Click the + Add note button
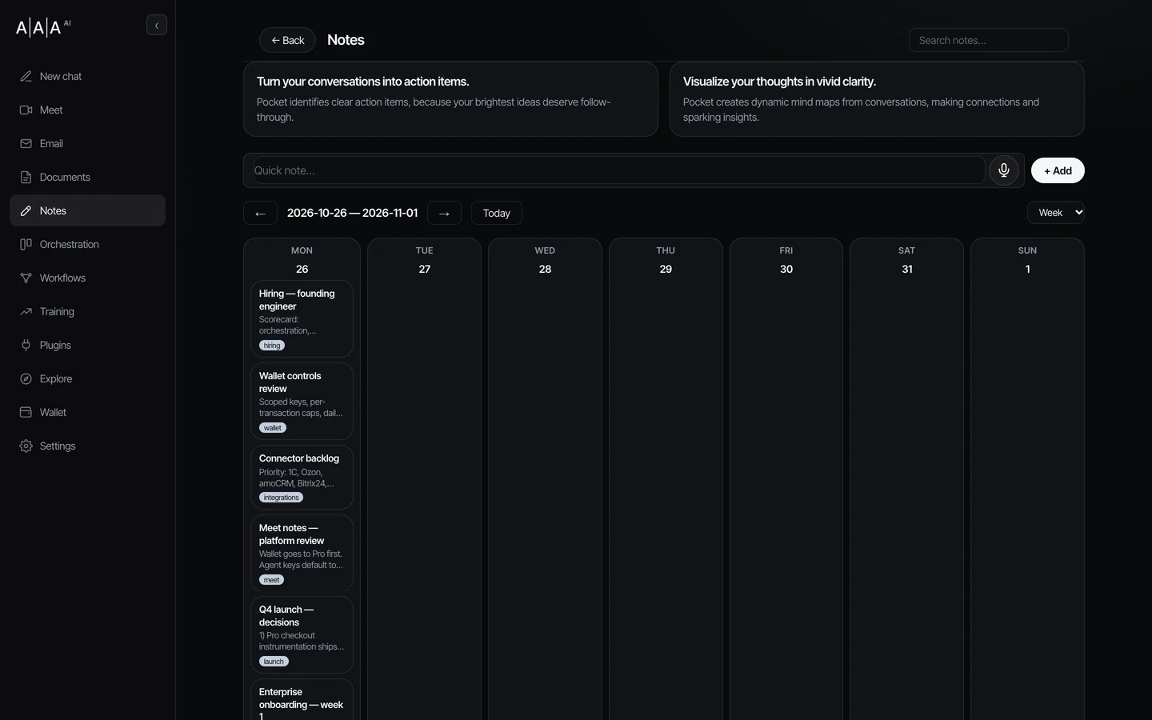 (1058, 170)
